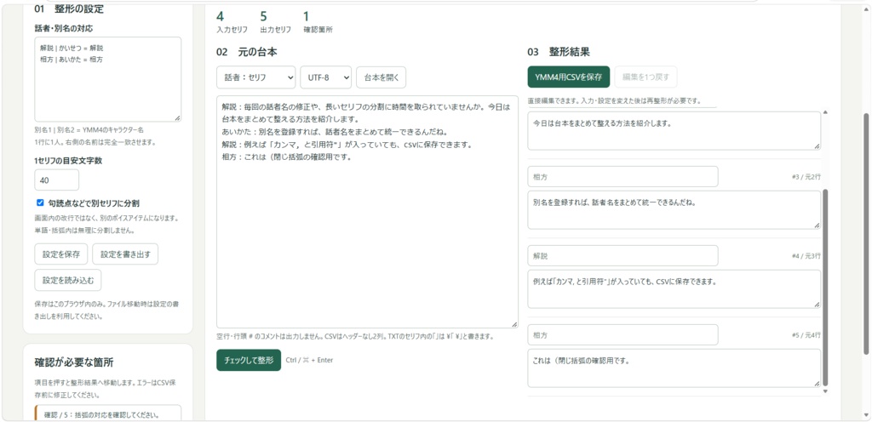Open the warning 確認 / 5：括弧の対応を確認してください
This screenshot has height=422, width=872.
click(108, 414)
